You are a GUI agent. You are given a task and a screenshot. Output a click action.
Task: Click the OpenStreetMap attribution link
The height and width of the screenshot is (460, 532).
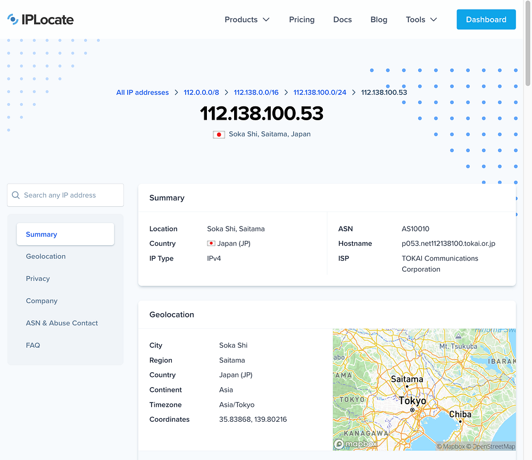491,446
